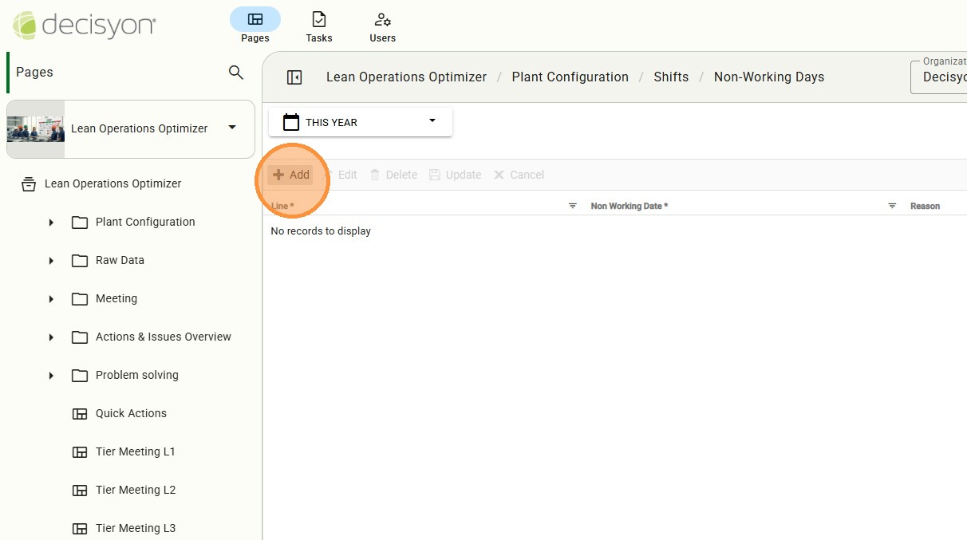The image size is (967, 540).
Task: Collapse the sidebar with panel toggle icon
Action: tap(294, 77)
